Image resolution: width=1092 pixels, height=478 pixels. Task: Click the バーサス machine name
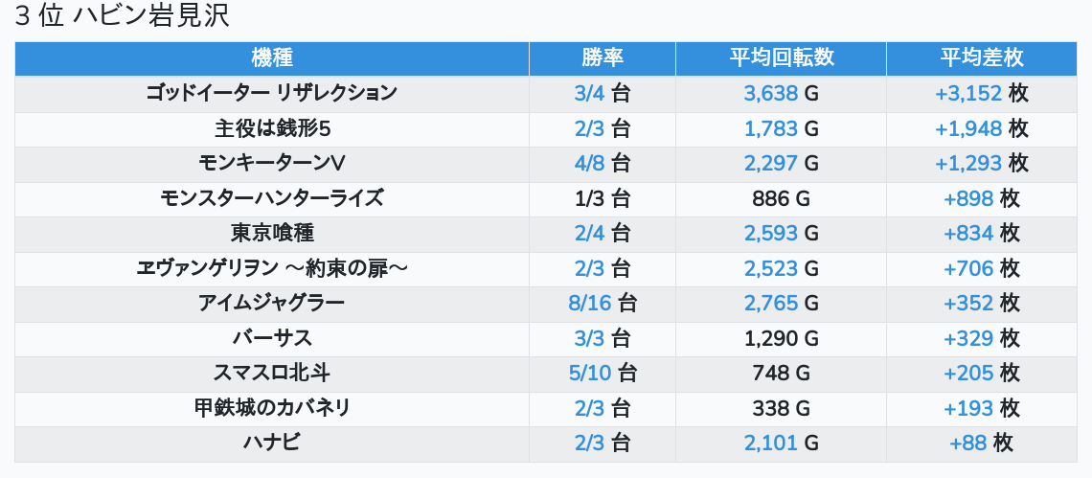click(x=272, y=338)
